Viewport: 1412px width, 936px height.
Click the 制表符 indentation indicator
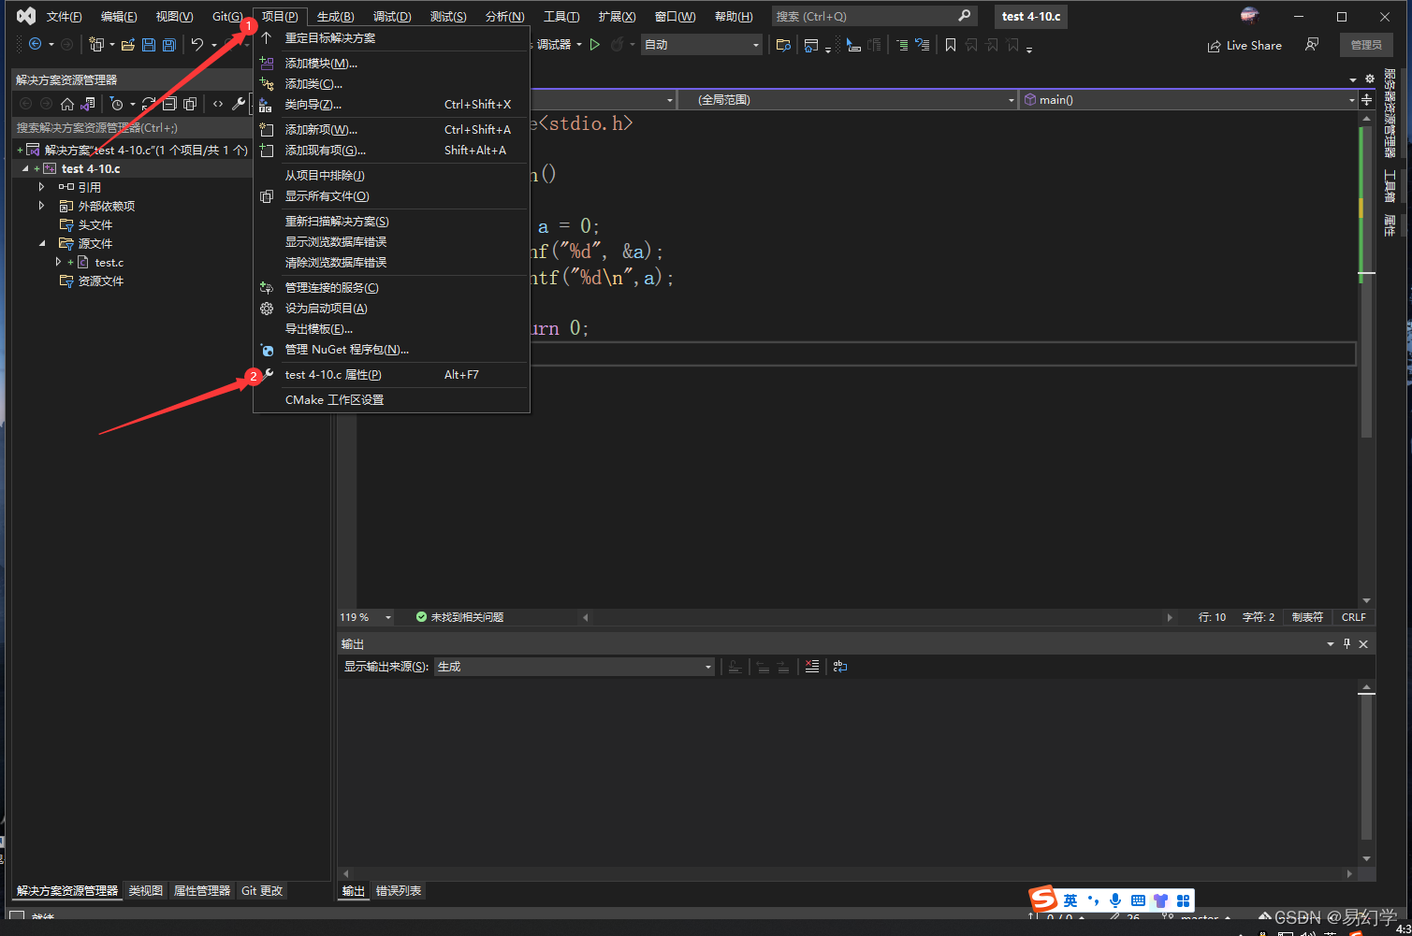point(1307,617)
